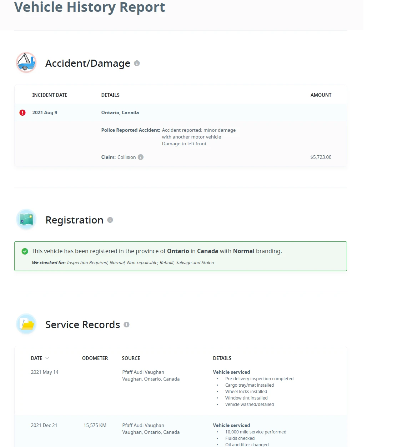The image size is (407, 447).
Task: Click the Service Records section heading
Action: click(82, 325)
